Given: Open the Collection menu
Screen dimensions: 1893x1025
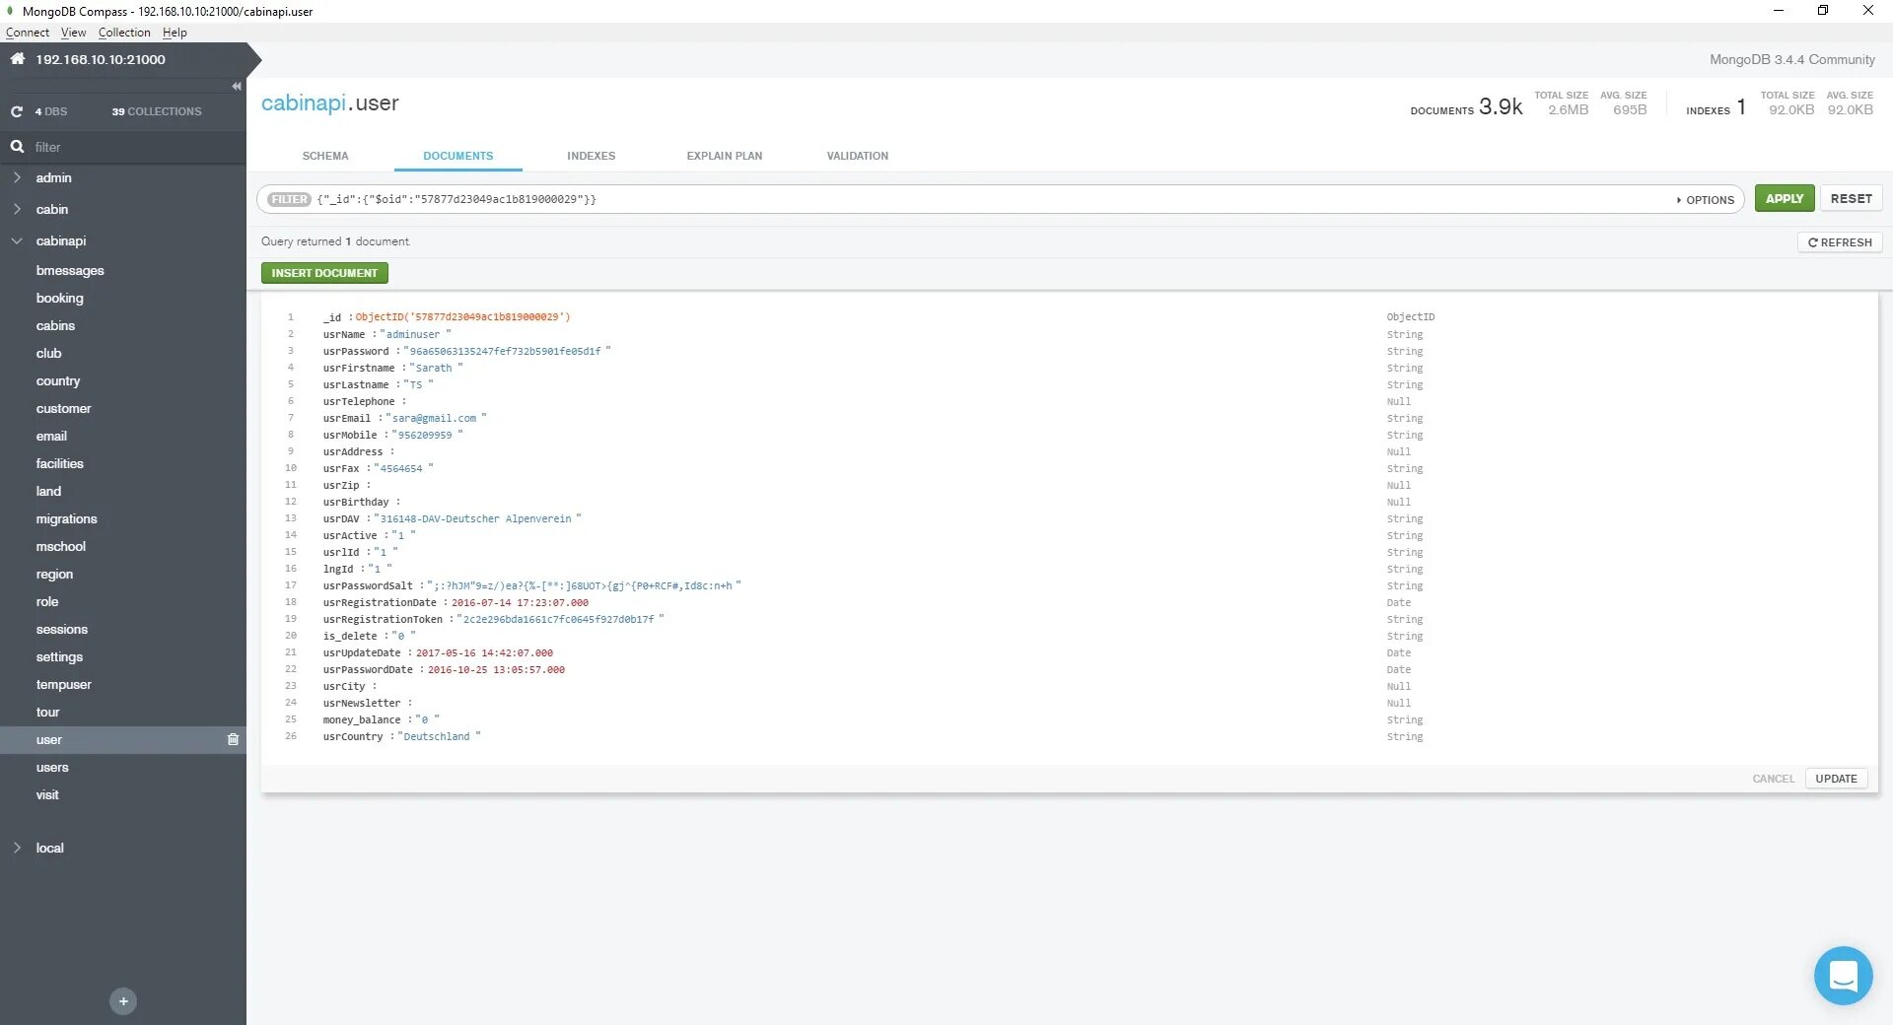Looking at the screenshot, I should coord(124,33).
